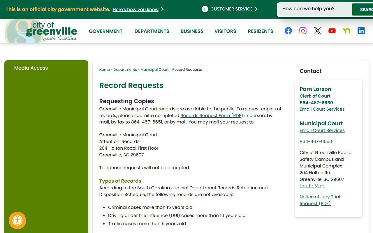Select Media Access in the sidebar
373x233 pixels.
(x=31, y=68)
